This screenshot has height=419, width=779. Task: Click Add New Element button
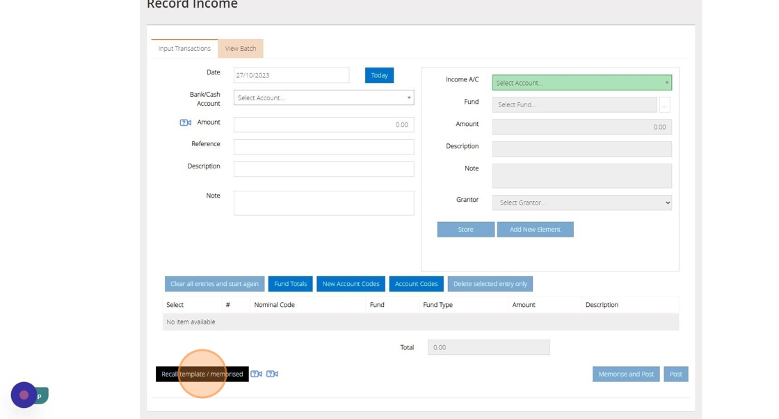tap(535, 229)
